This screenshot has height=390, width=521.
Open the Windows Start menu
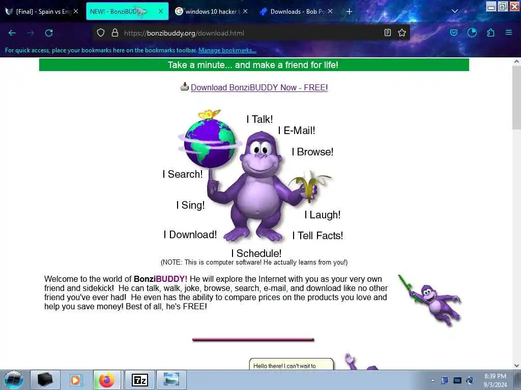coord(13,380)
